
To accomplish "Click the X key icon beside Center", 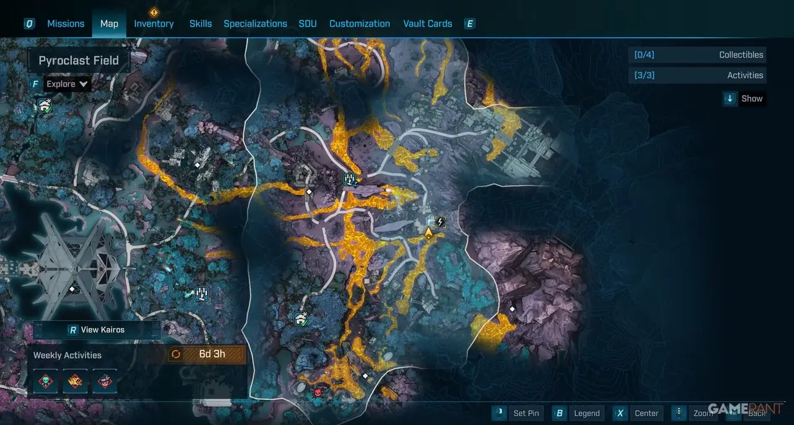I will pos(620,413).
